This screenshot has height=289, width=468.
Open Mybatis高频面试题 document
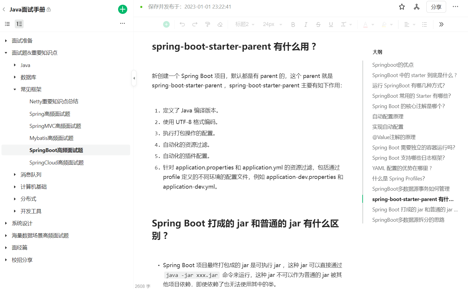click(51, 138)
